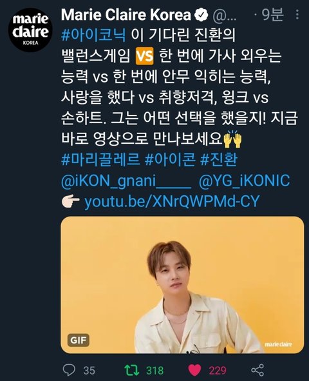
Task: Open the three-dot tweet options menu
Action: click(297, 15)
